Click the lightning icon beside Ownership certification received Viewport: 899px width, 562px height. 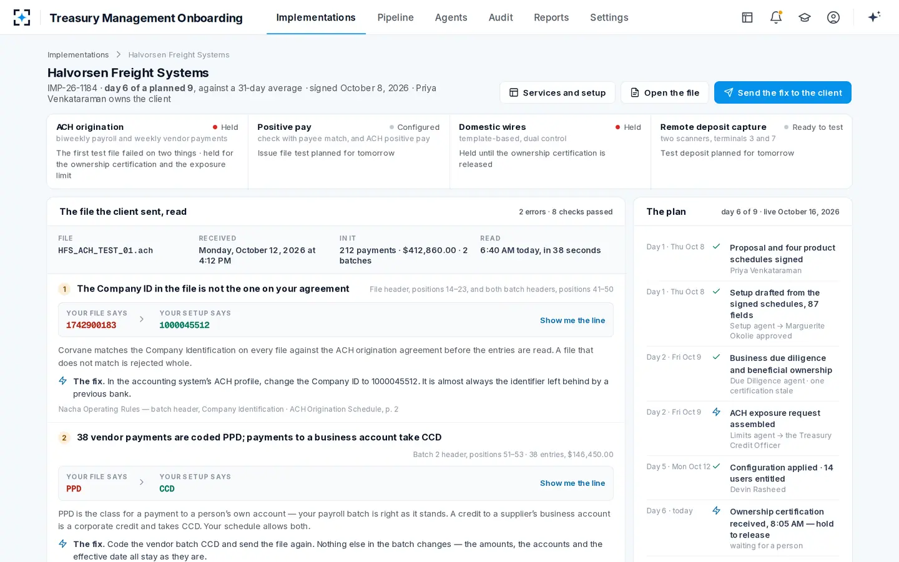coord(717,511)
